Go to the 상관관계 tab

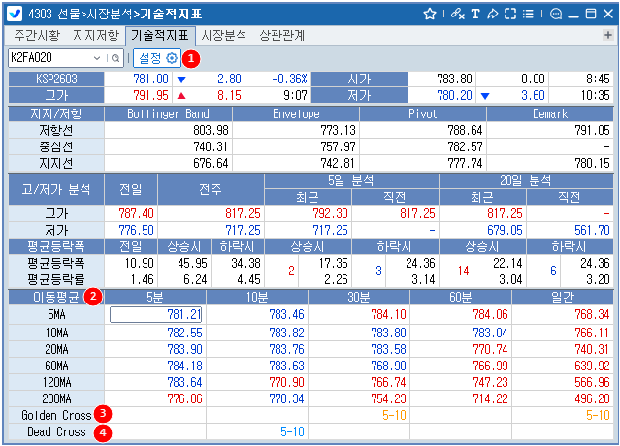click(x=282, y=35)
